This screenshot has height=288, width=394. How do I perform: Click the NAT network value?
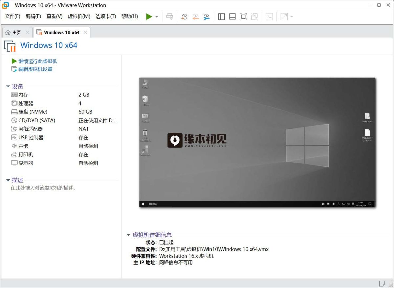(x=84, y=129)
